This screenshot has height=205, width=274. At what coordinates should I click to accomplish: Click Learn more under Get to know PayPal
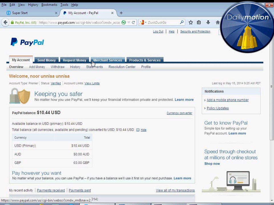click(x=237, y=133)
